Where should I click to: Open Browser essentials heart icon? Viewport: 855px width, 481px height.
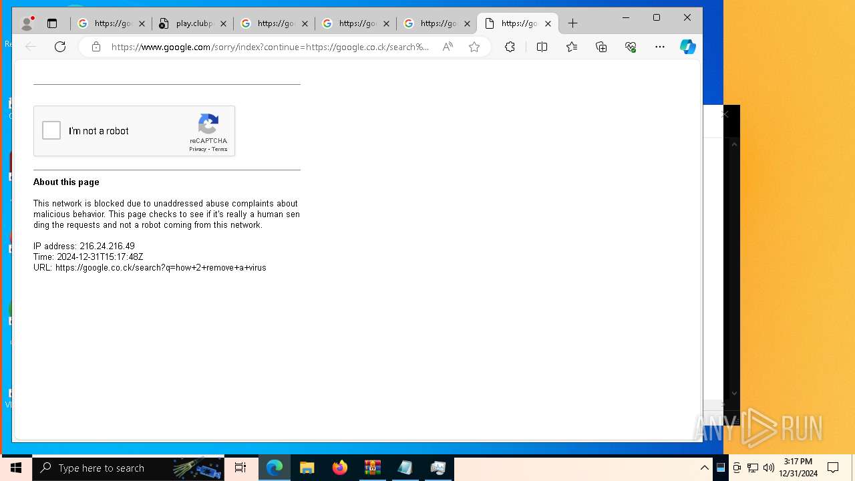(x=631, y=47)
